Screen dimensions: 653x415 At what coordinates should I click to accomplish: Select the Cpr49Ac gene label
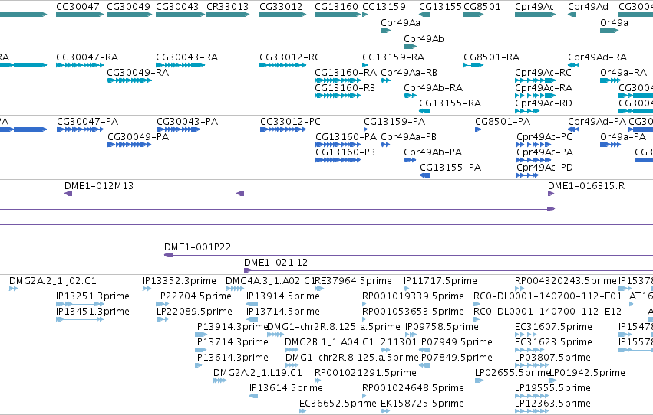pos(534,7)
